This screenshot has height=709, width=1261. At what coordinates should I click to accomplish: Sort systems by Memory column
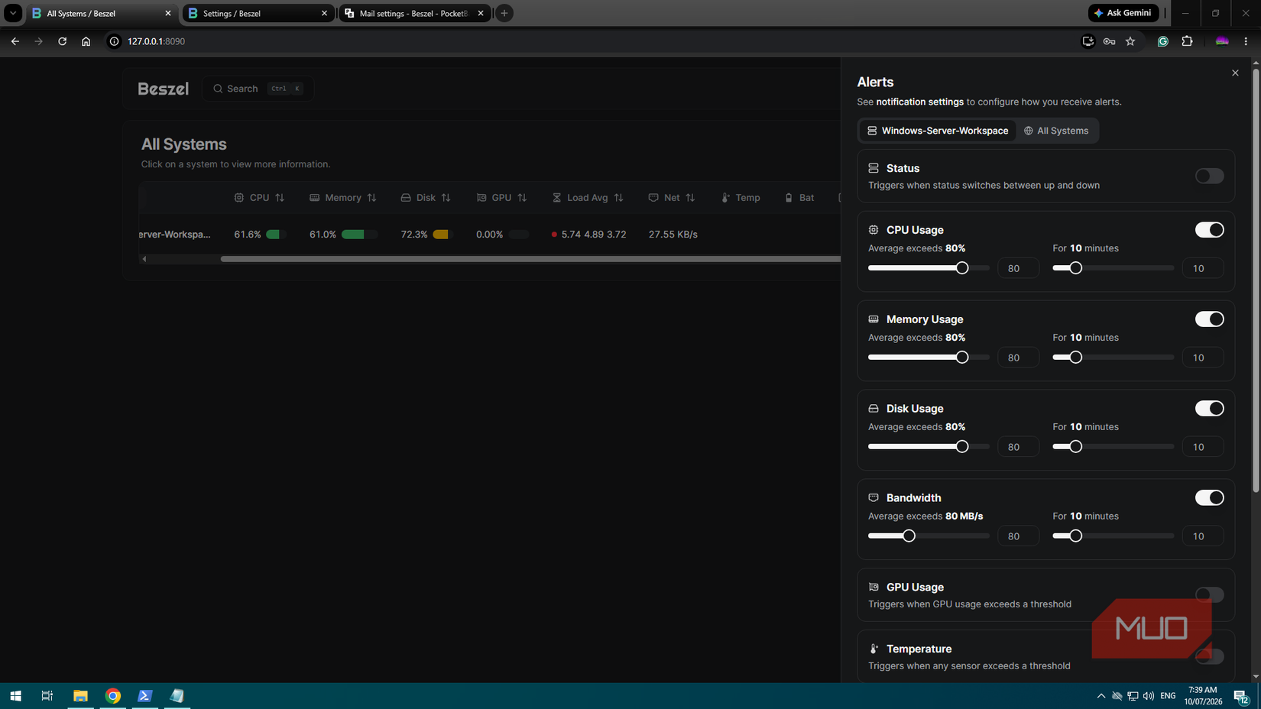point(342,198)
